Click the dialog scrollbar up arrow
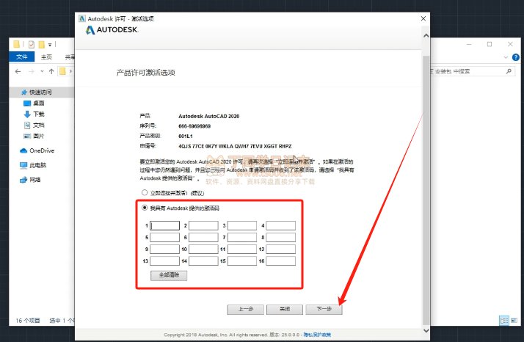The image size is (524, 342). click(426, 35)
